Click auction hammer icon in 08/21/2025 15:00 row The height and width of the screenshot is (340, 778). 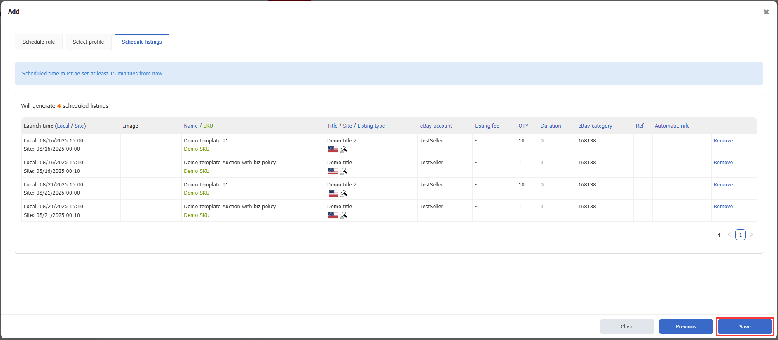[x=344, y=193]
